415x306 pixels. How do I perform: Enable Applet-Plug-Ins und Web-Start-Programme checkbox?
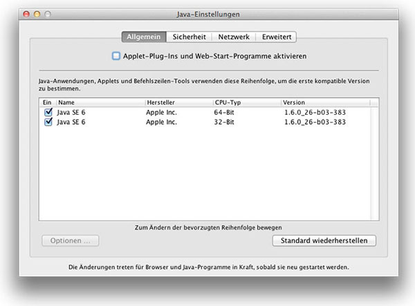pos(116,56)
